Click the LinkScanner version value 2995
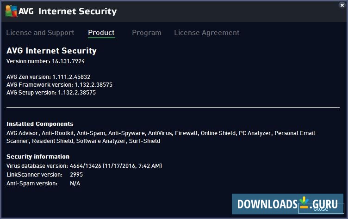This screenshot has width=348, height=219. [76, 175]
